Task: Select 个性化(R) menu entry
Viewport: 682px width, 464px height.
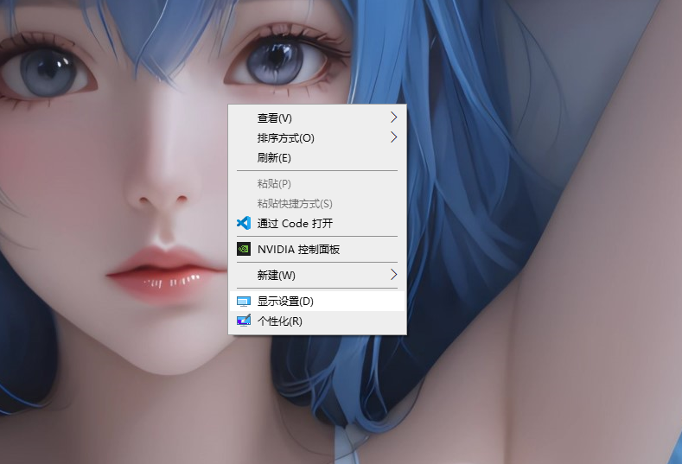Action: tap(317, 321)
